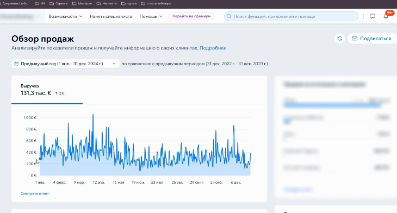Click the envelope icon in Подписаться
The width and height of the screenshot is (397, 213).
355,39
